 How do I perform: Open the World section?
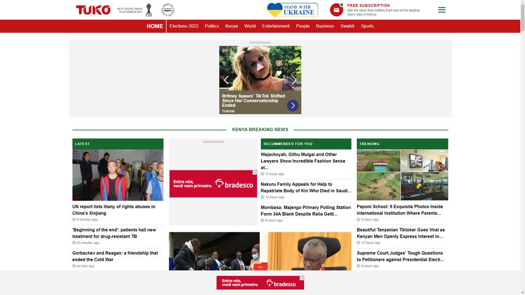(x=250, y=26)
